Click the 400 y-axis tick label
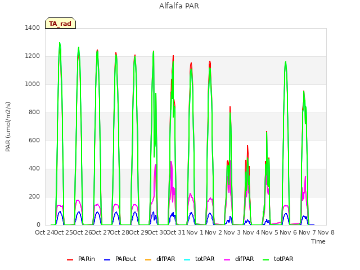Viewport: 360px width, 270px height. click(34, 169)
